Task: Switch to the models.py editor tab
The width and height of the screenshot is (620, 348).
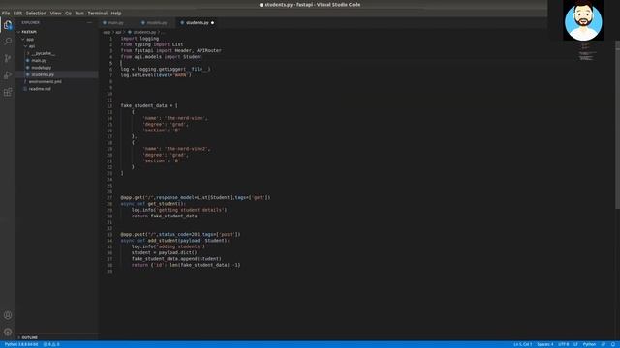Action: (x=156, y=23)
